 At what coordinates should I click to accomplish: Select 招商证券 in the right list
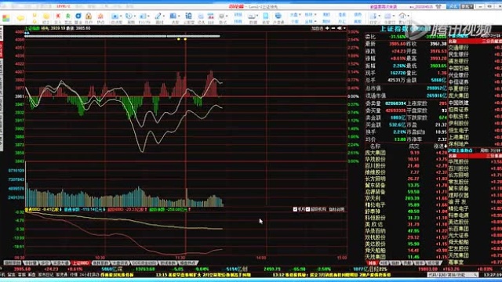(x=458, y=110)
